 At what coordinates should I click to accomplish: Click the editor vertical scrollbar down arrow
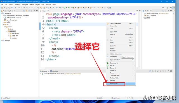[139, 66]
